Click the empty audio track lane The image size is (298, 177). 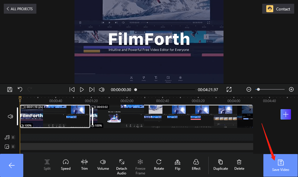(x=136, y=137)
